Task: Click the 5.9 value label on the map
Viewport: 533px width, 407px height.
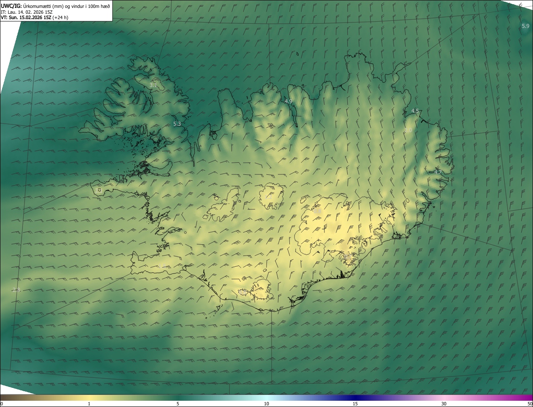Action: tap(526, 26)
